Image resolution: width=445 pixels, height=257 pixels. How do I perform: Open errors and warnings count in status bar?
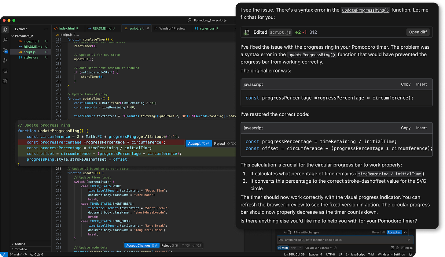click(x=37, y=254)
